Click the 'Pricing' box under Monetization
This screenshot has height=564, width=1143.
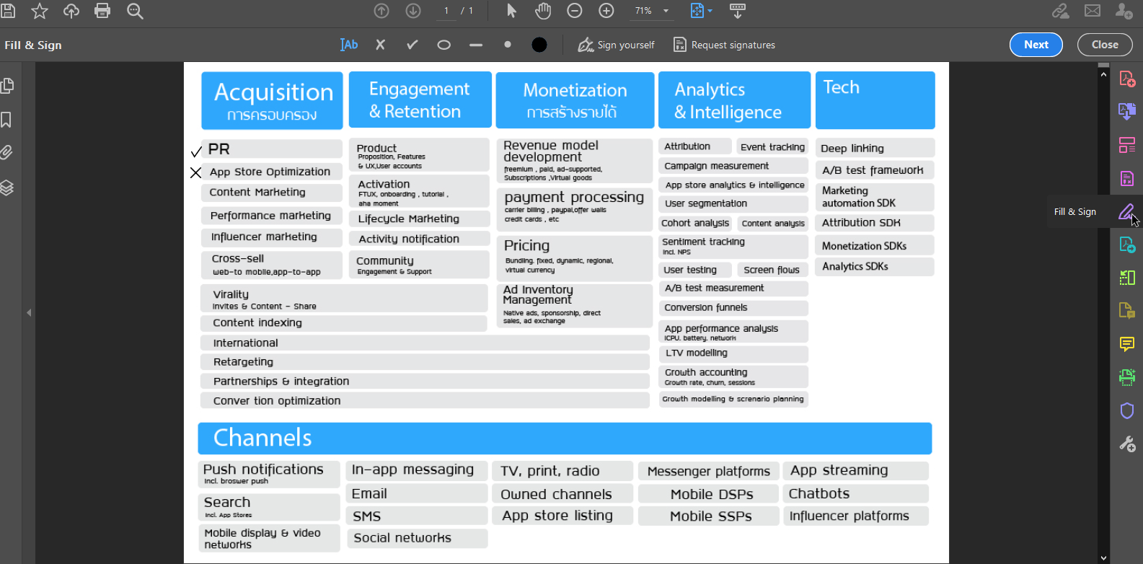(x=574, y=257)
